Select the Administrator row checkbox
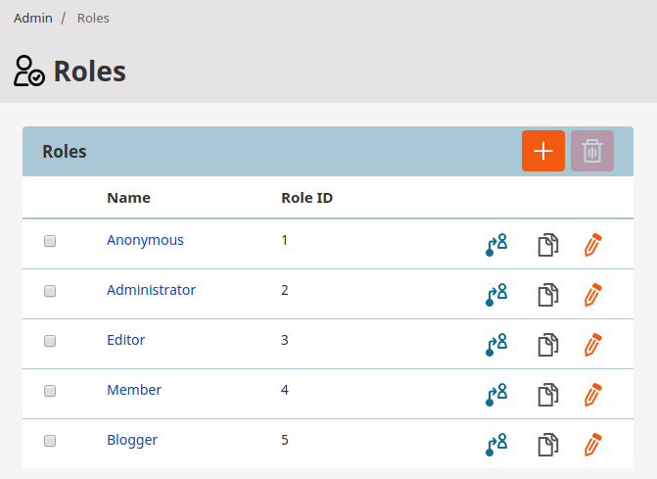The width and height of the screenshot is (657, 479). [50, 291]
